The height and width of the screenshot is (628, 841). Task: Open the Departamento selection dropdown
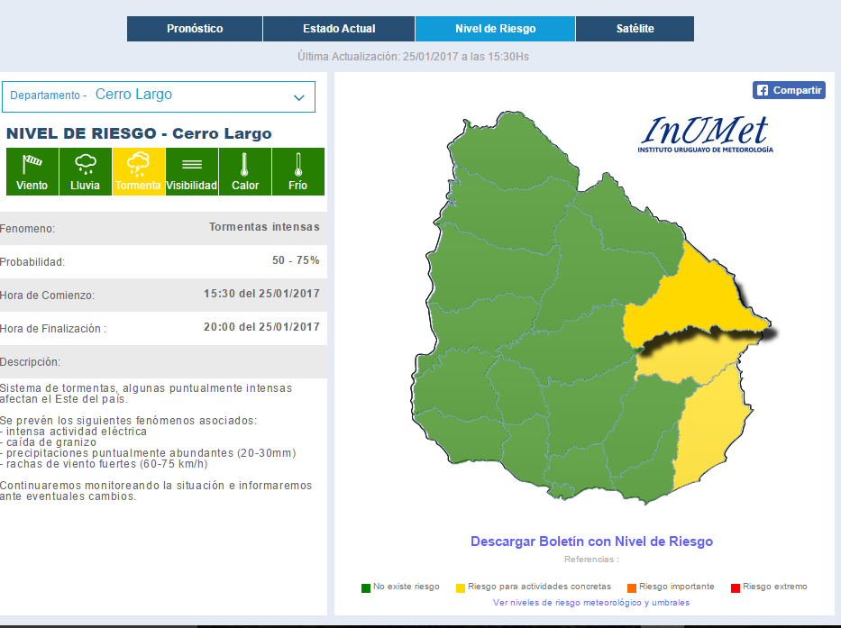pos(159,96)
